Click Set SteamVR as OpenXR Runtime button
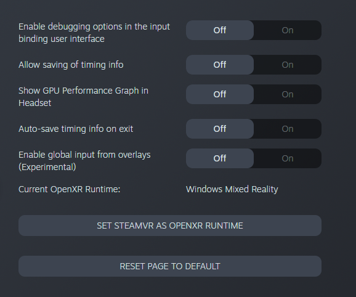This screenshot has height=297, width=356. coord(170,226)
